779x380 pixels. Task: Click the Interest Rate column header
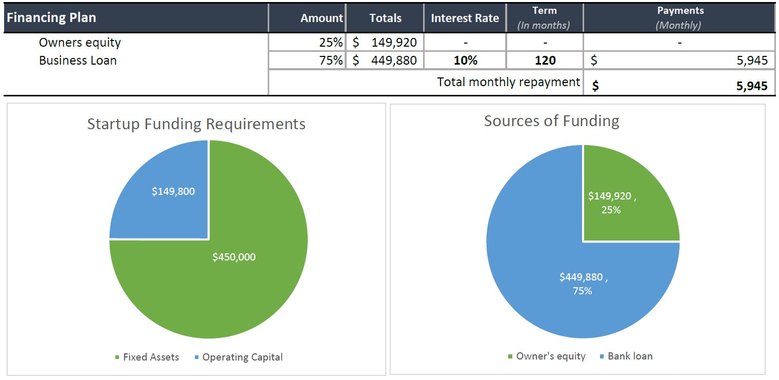pos(465,18)
